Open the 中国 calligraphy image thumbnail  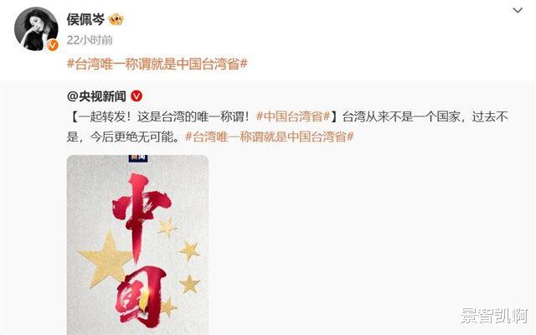click(x=137, y=245)
